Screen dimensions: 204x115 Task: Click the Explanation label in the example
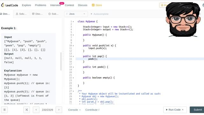[x=13, y=71]
